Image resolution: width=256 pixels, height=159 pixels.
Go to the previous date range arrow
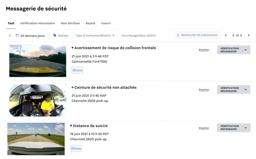pyautogui.click(x=10, y=35)
